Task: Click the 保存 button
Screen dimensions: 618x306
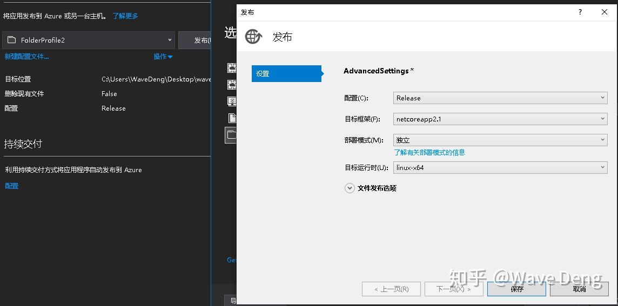Action: point(516,289)
